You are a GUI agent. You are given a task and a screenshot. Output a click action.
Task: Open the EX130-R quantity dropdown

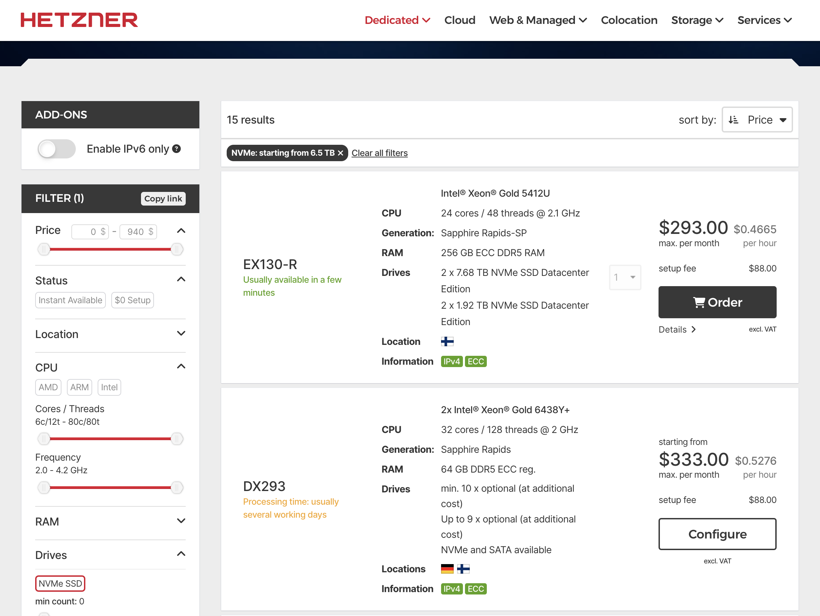(x=625, y=277)
